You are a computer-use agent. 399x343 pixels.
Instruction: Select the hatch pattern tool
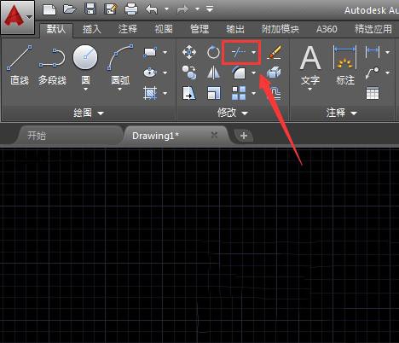point(150,93)
